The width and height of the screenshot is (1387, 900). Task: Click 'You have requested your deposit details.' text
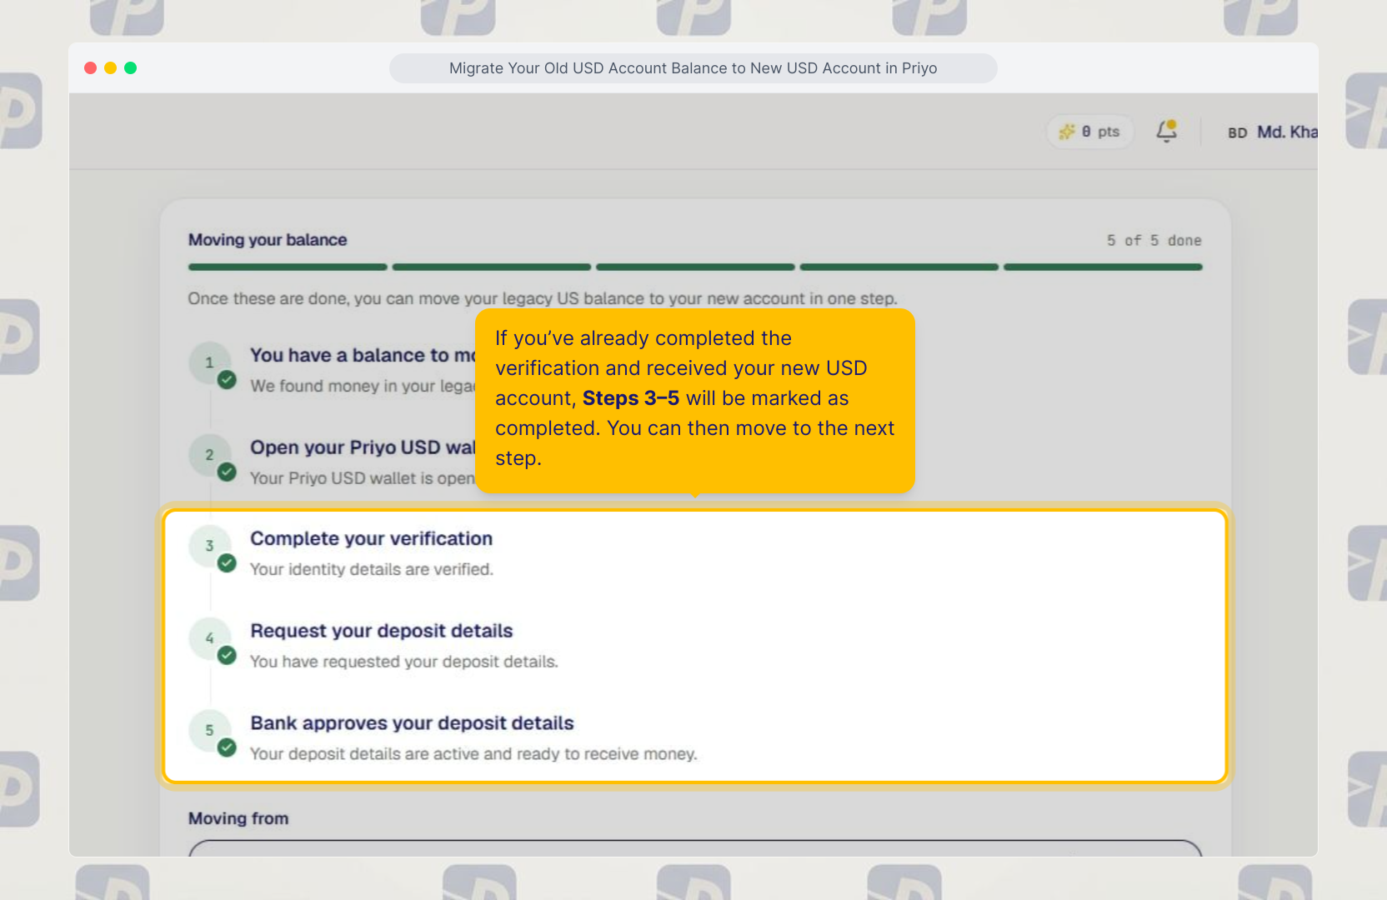[404, 662]
